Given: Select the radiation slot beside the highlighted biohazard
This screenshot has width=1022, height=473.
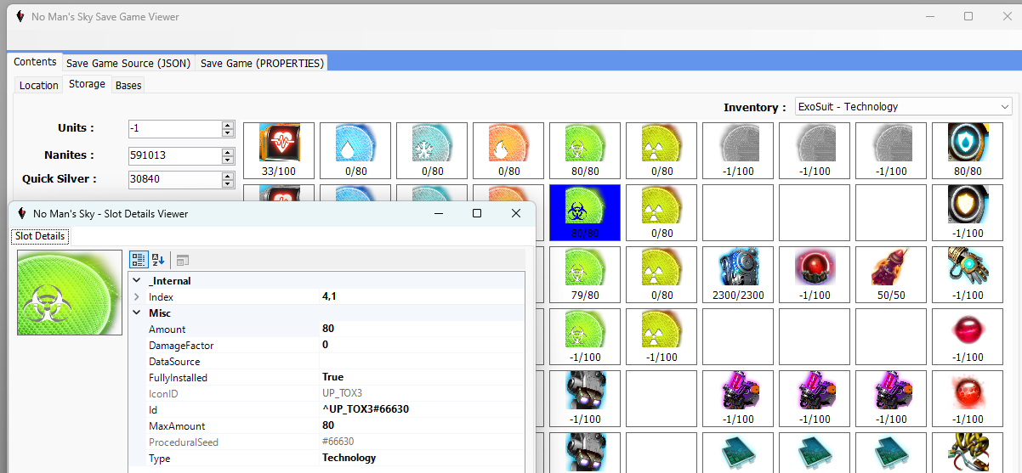Looking at the screenshot, I should coord(661,212).
